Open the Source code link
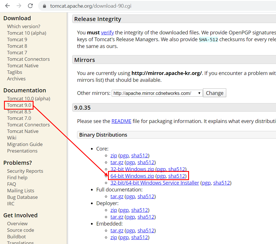 click(20, 230)
